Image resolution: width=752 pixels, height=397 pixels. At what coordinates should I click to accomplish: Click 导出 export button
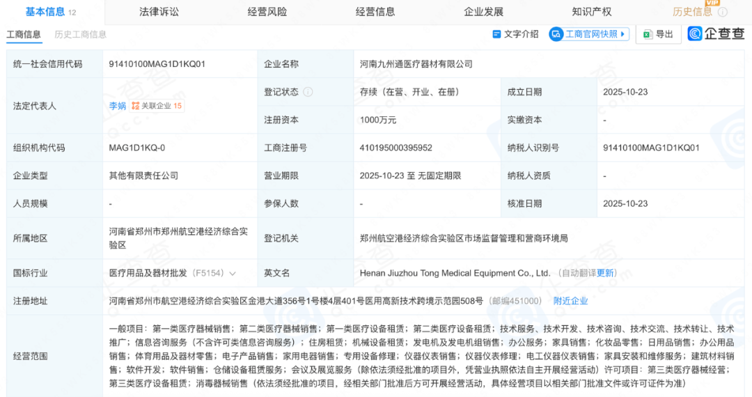tap(659, 35)
